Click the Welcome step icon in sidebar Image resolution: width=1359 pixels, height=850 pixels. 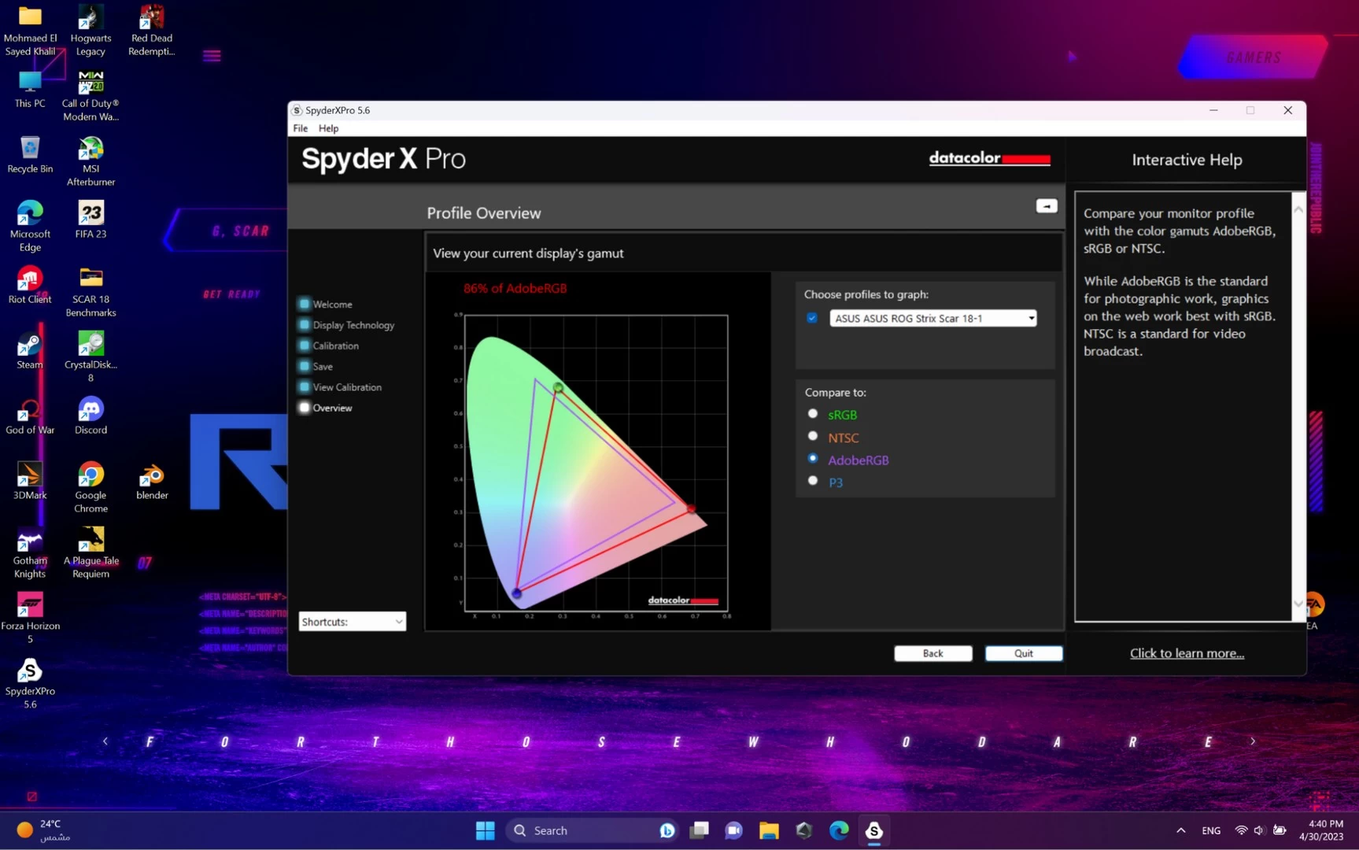click(x=304, y=304)
